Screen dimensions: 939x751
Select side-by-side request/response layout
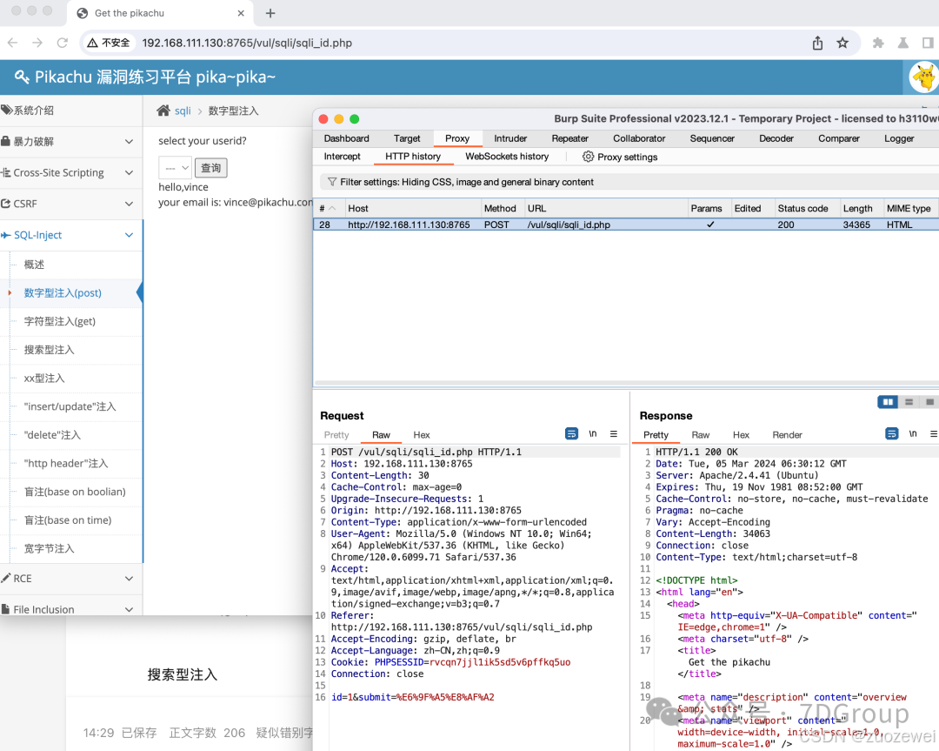click(x=888, y=401)
